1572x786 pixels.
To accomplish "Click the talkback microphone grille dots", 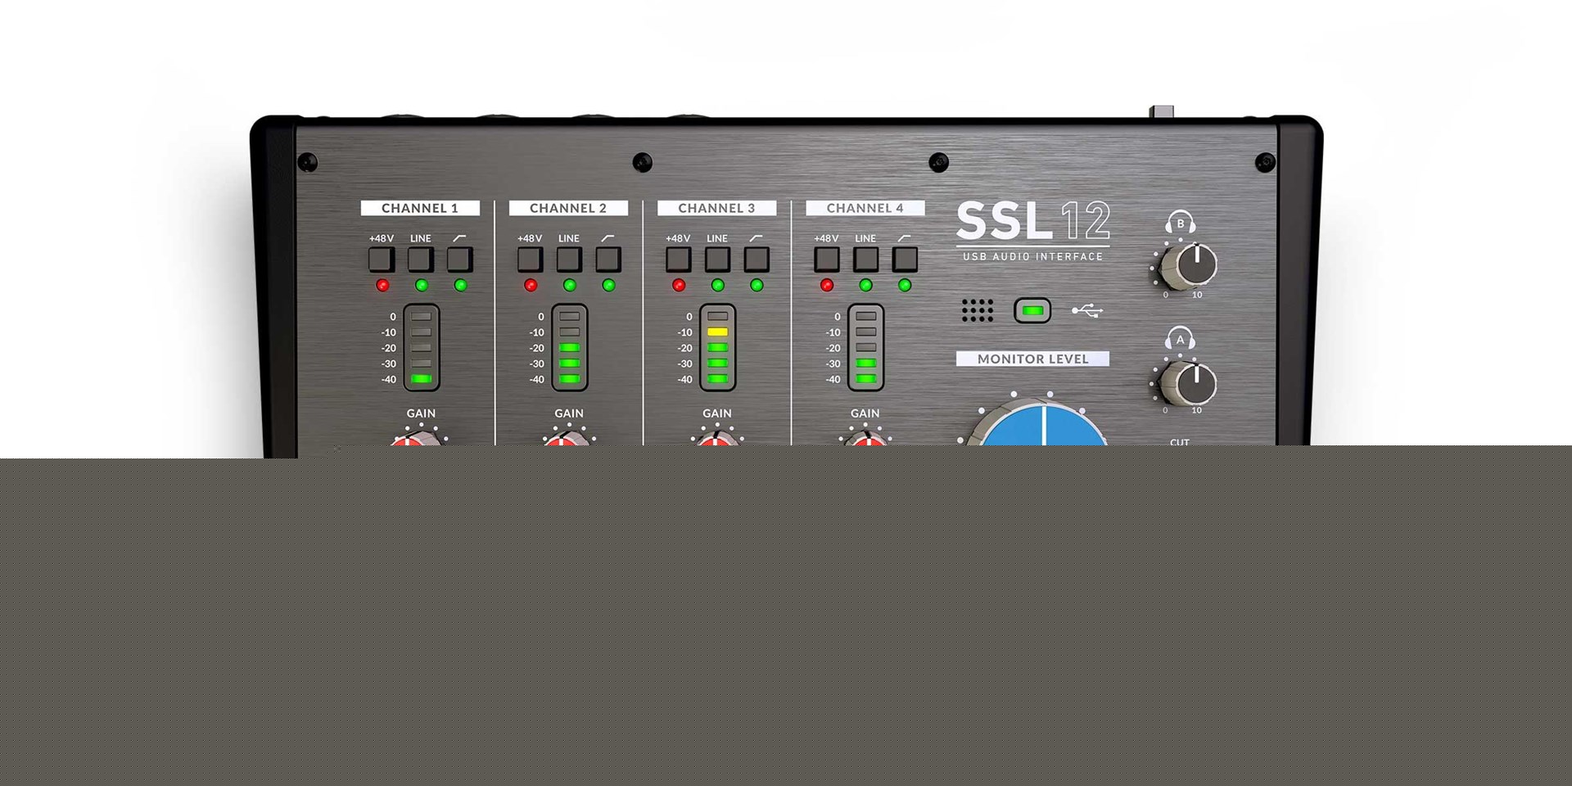I will click(x=977, y=310).
